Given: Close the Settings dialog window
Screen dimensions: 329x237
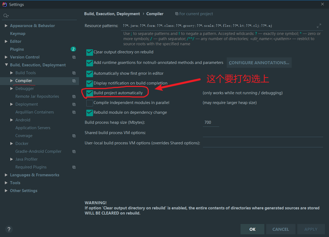Looking at the screenshot, I should (323, 4).
